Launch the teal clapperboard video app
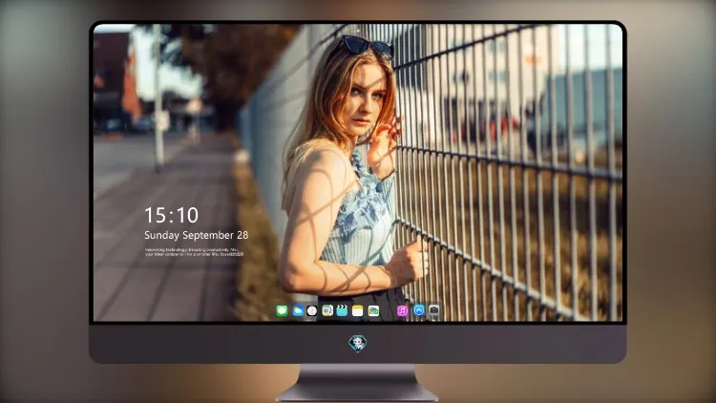 [x=342, y=310]
